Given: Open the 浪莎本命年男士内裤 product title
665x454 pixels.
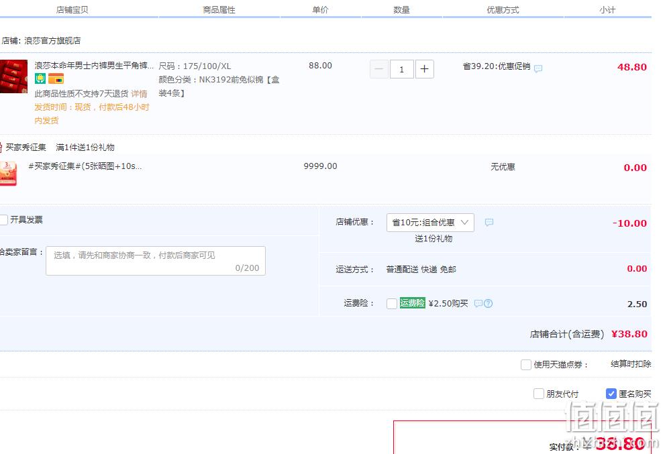Looking at the screenshot, I should [94, 65].
